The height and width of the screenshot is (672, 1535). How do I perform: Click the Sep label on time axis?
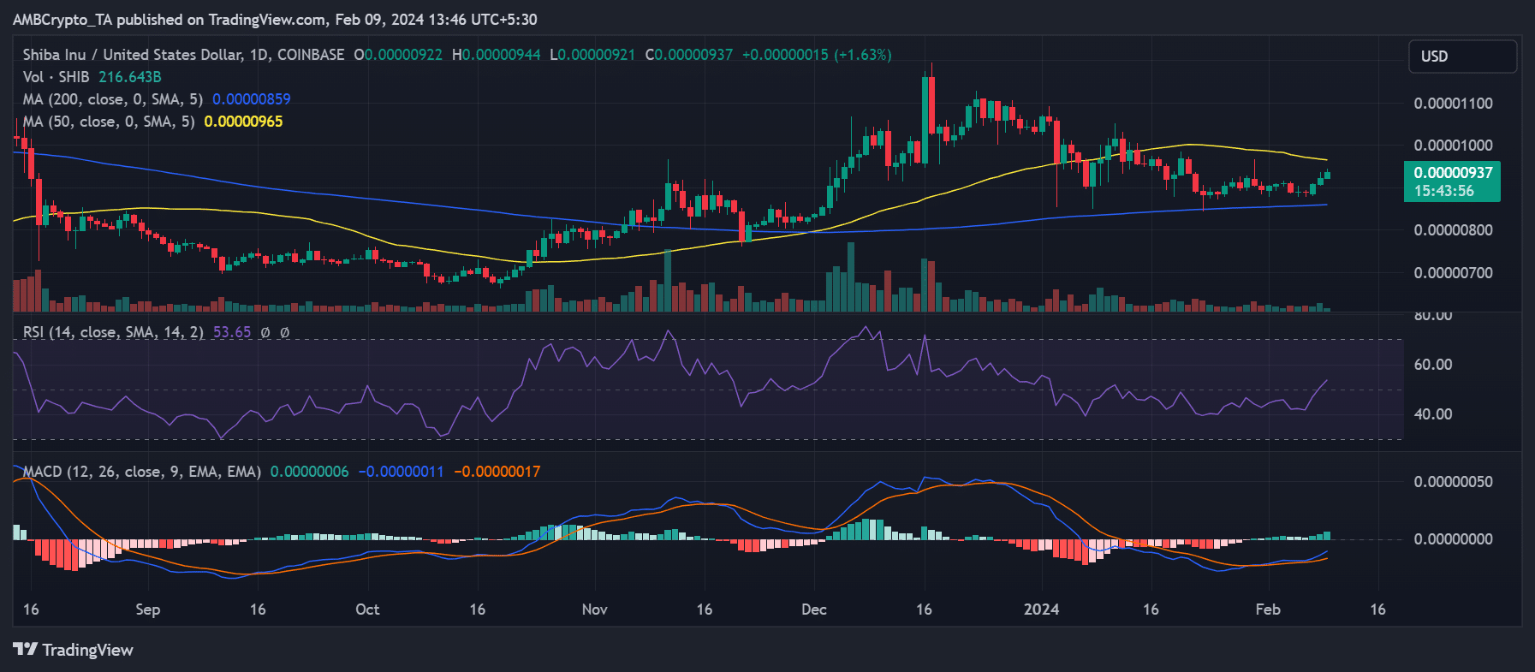(148, 610)
